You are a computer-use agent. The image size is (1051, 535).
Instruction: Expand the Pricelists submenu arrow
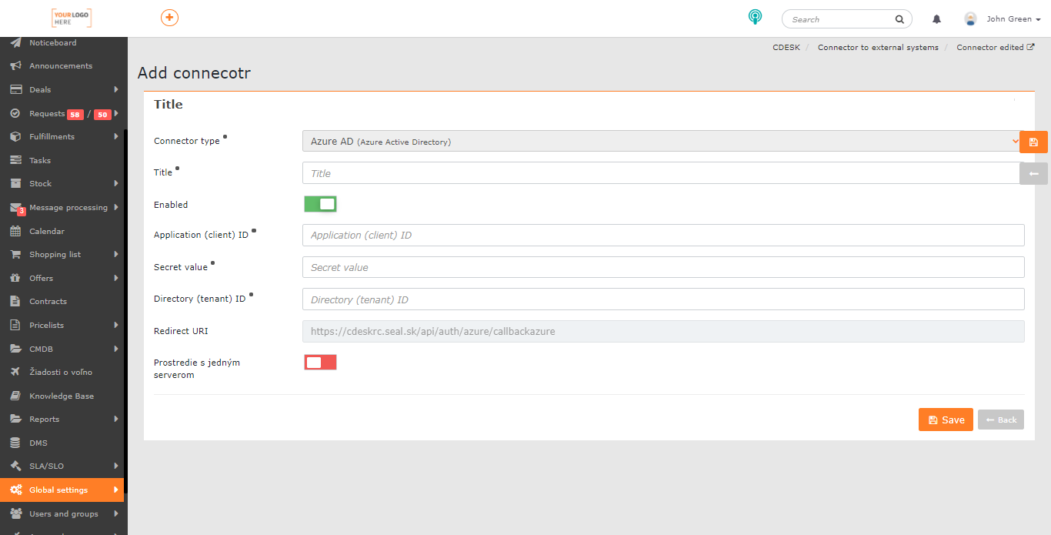116,325
